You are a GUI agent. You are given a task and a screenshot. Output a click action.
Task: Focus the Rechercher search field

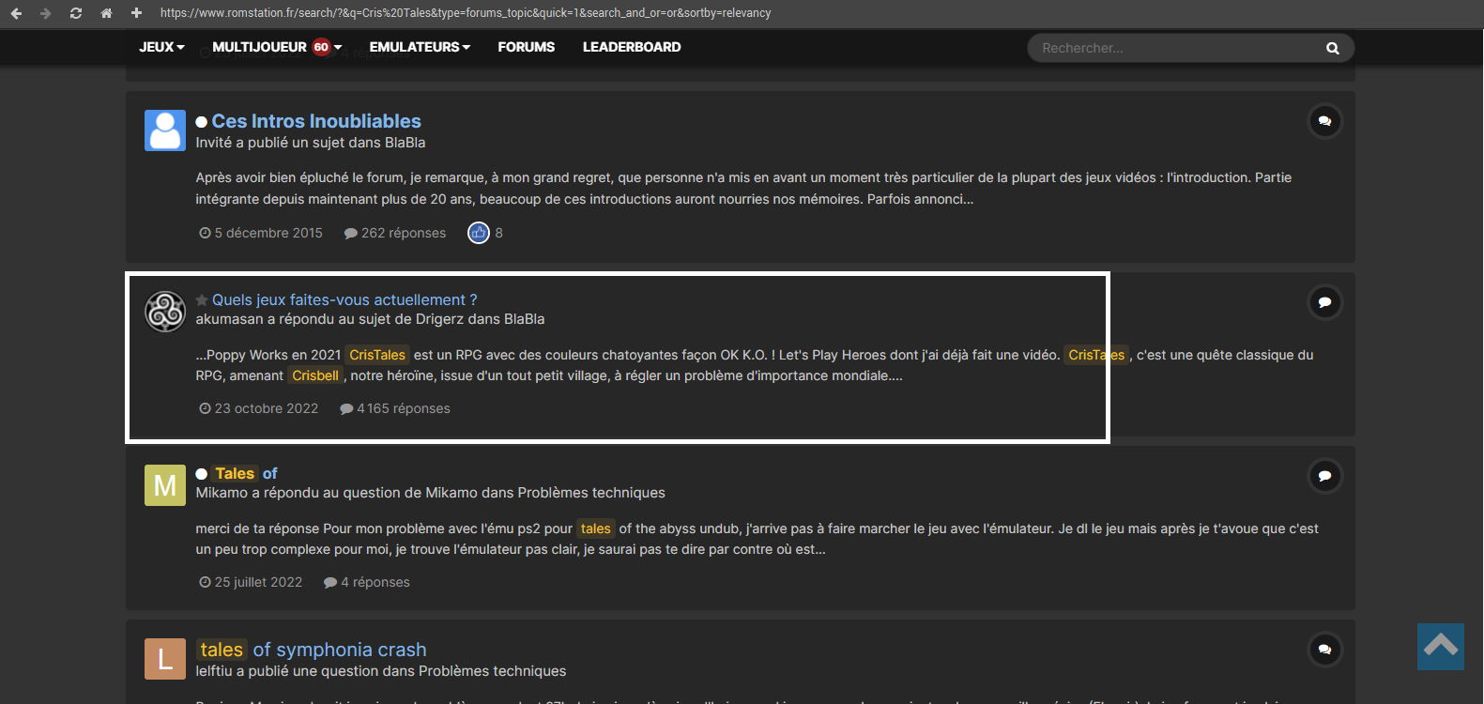click(x=1176, y=48)
